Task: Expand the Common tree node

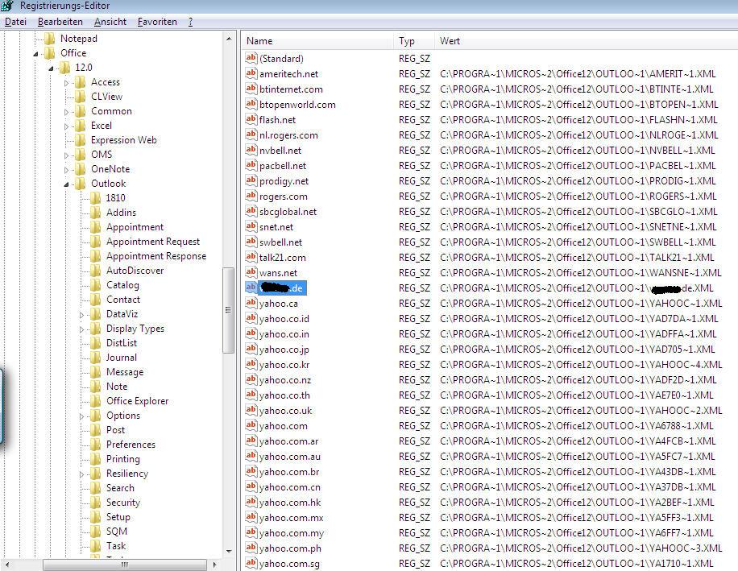Action: (x=66, y=113)
